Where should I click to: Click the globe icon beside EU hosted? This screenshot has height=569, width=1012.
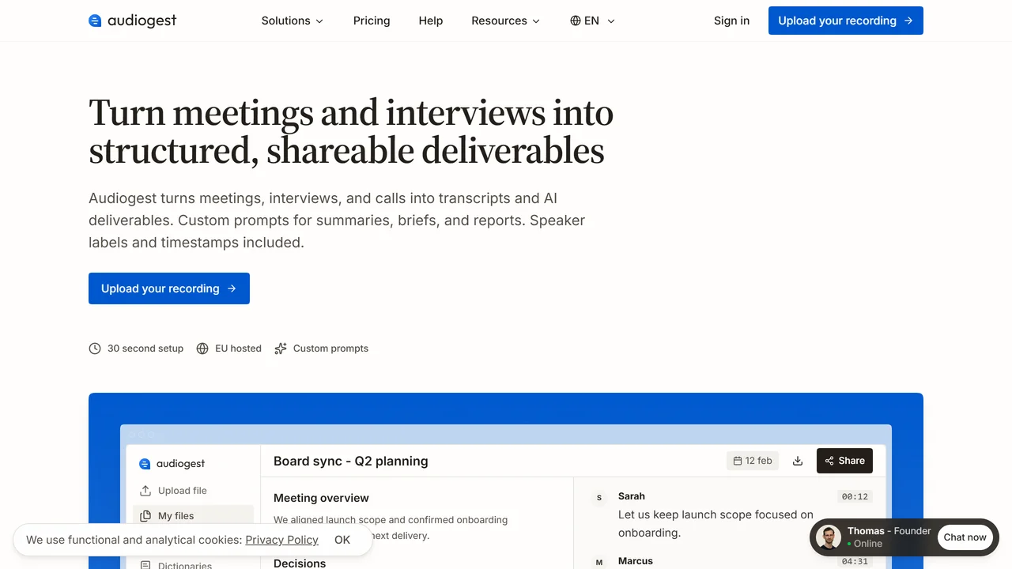202,349
